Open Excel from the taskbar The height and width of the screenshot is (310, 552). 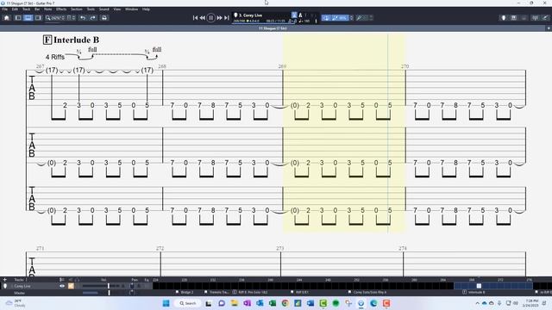(x=273, y=303)
